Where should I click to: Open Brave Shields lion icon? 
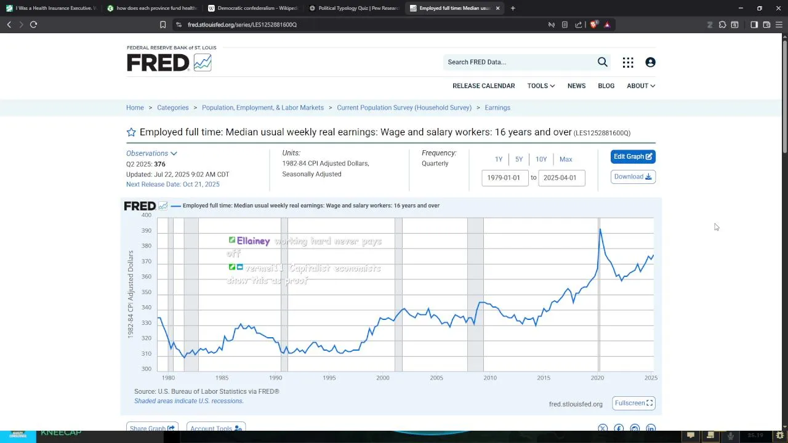(x=594, y=25)
